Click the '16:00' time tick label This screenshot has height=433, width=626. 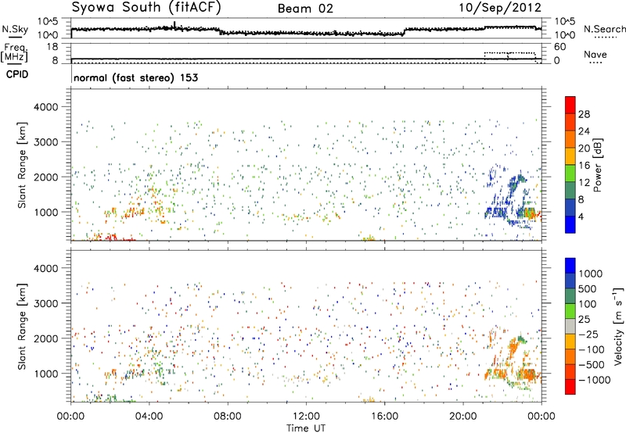coord(384,417)
